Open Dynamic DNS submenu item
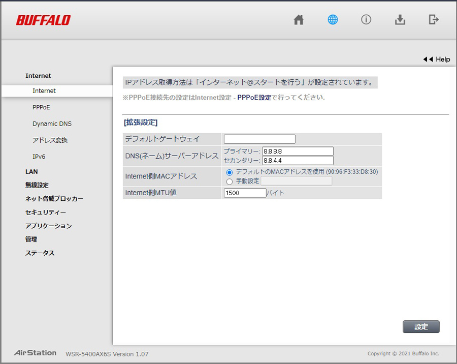Image resolution: width=457 pixels, height=364 pixels. (x=52, y=124)
